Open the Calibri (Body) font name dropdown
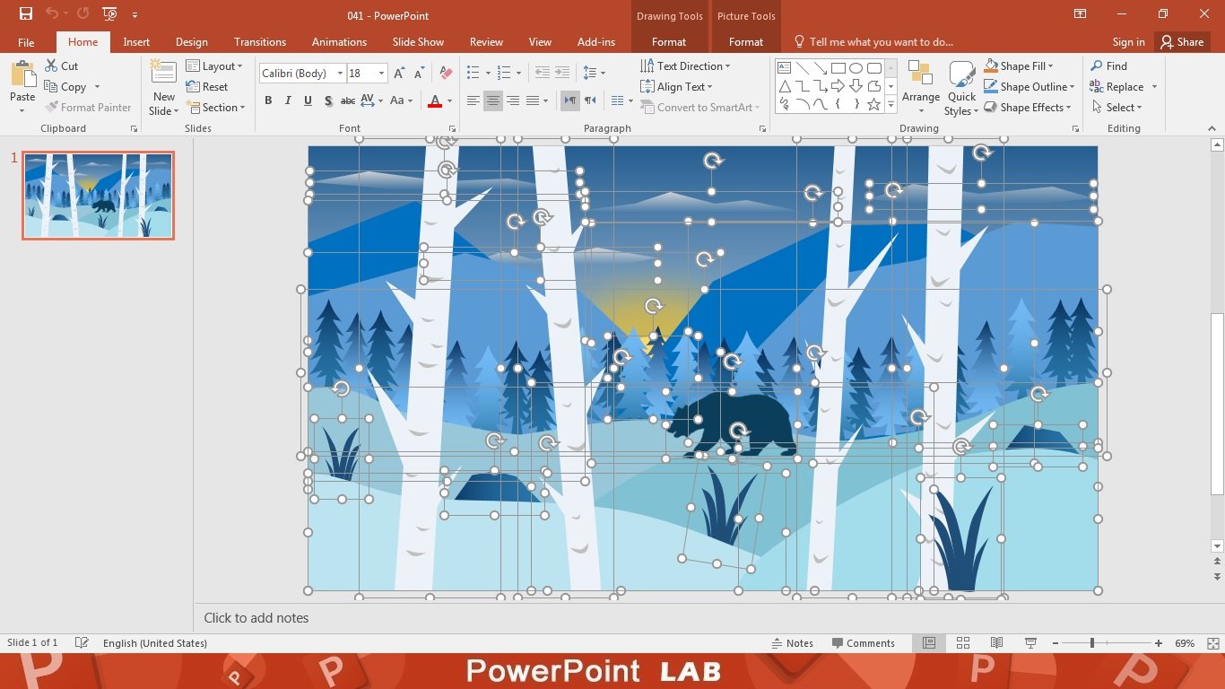This screenshot has height=689, width=1225. click(340, 74)
